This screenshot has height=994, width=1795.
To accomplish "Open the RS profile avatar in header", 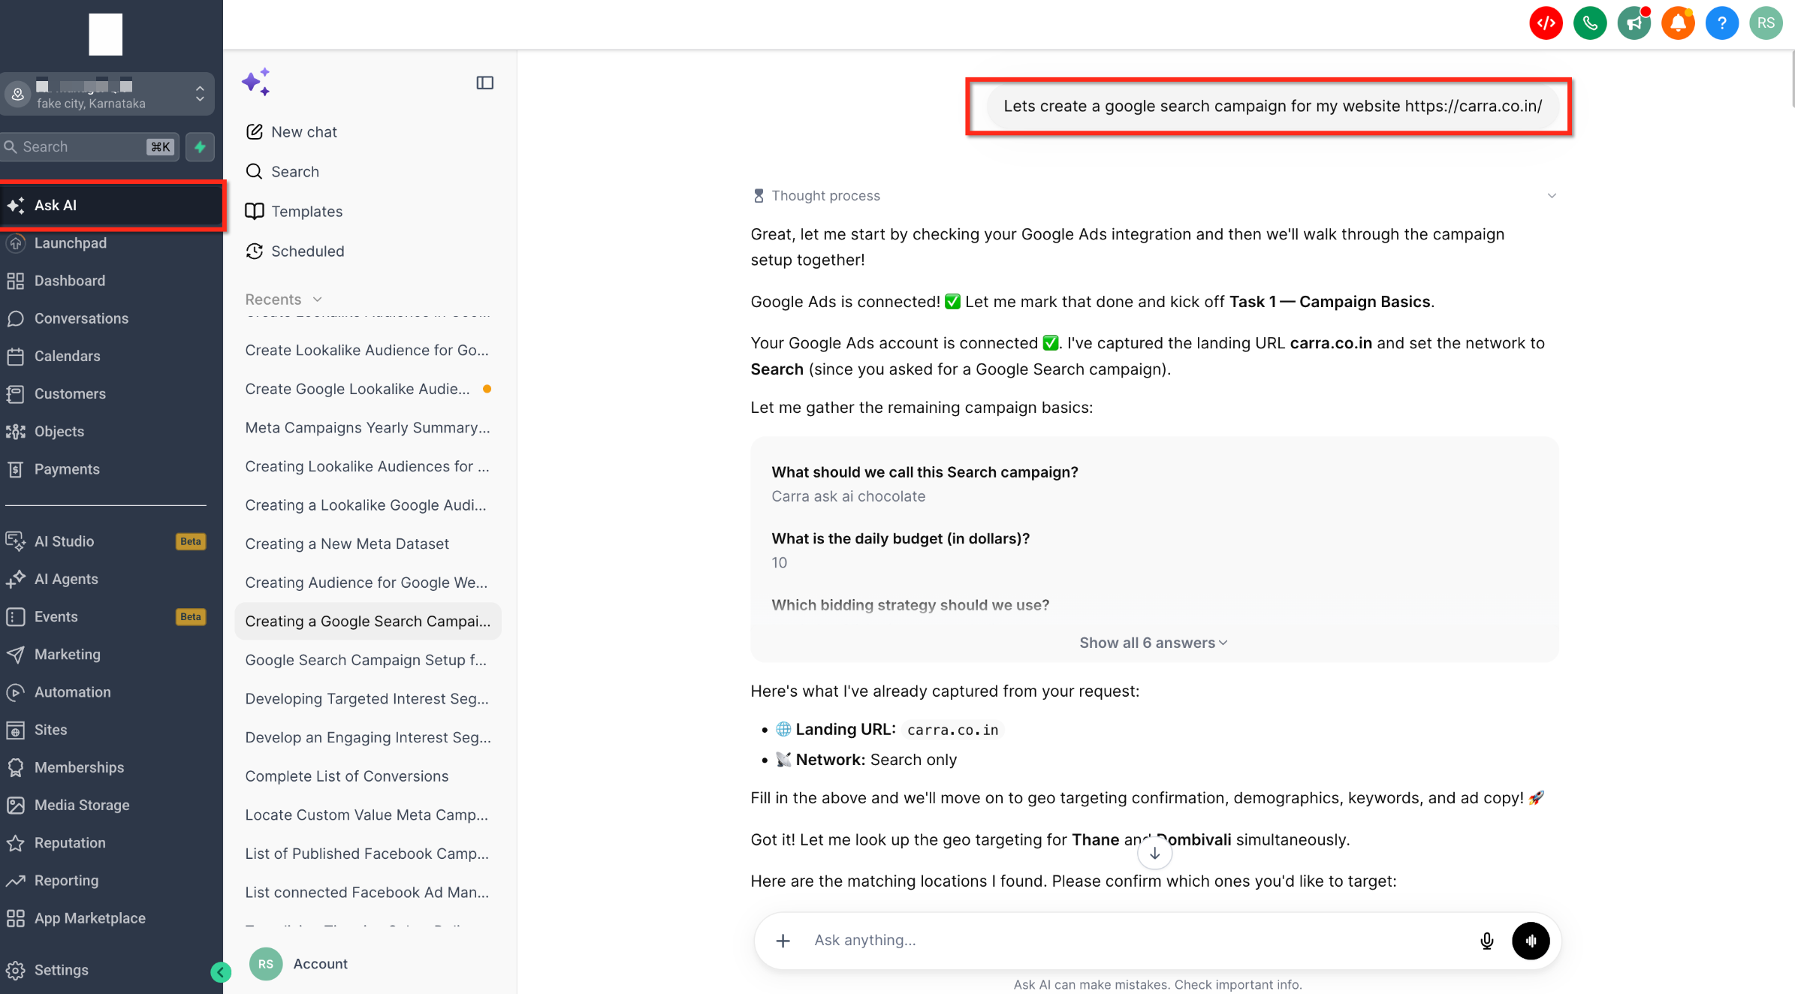I will pos(1766,23).
